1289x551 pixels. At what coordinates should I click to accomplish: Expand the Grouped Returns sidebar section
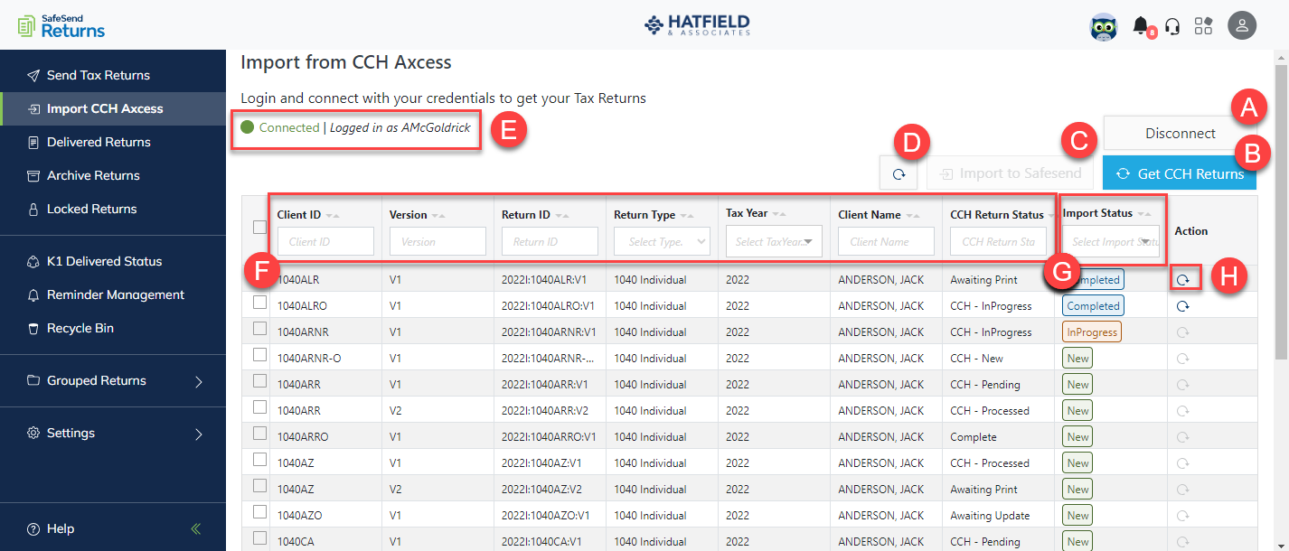(95, 380)
